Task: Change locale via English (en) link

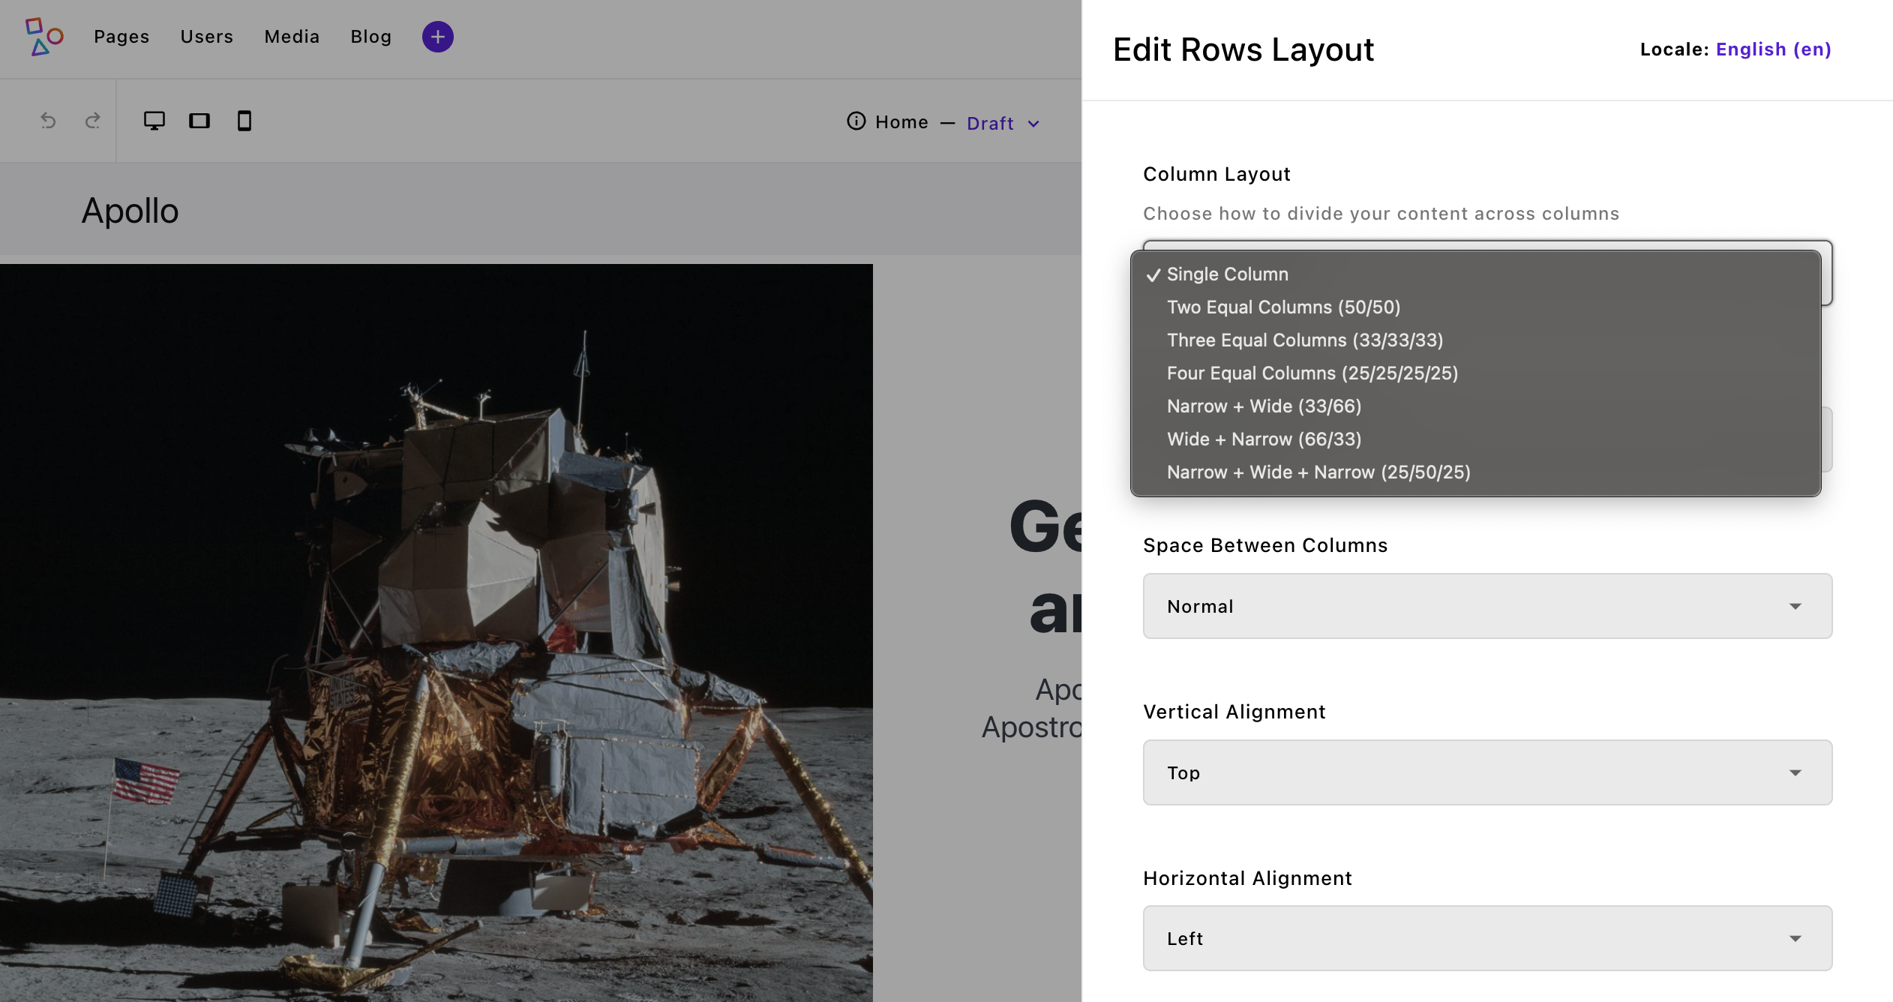Action: coord(1773,49)
